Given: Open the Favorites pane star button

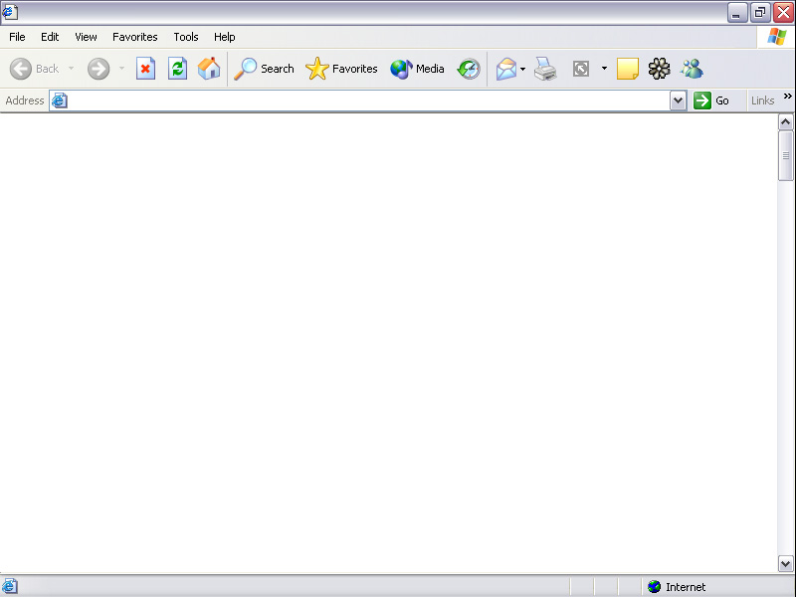Looking at the screenshot, I should 341,69.
